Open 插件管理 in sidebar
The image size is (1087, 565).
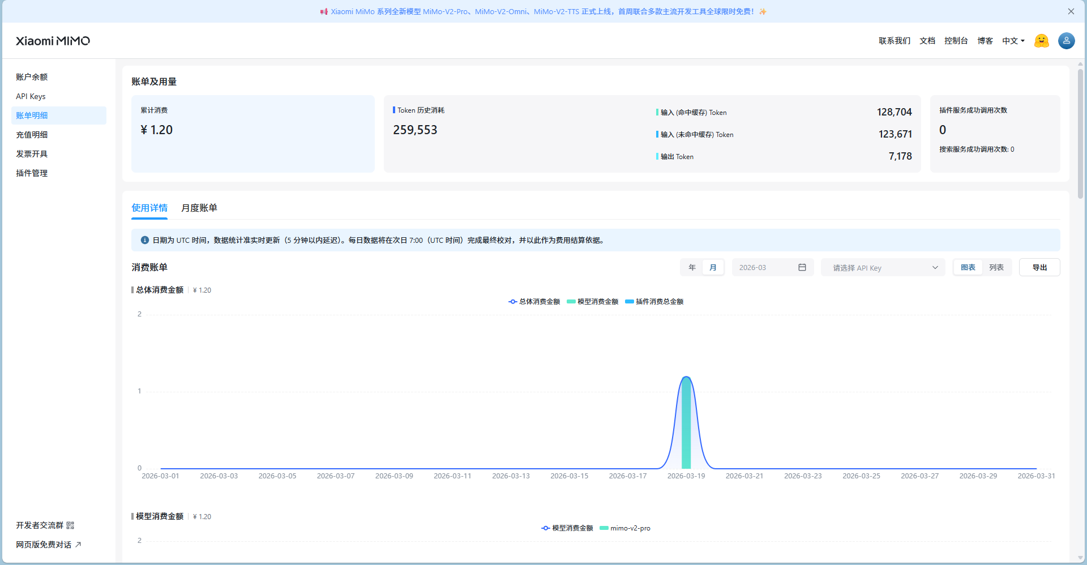[59, 173]
